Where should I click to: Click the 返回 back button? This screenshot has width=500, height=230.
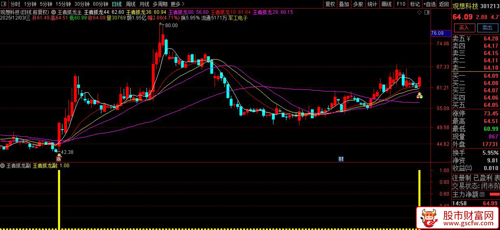tap(443, 4)
